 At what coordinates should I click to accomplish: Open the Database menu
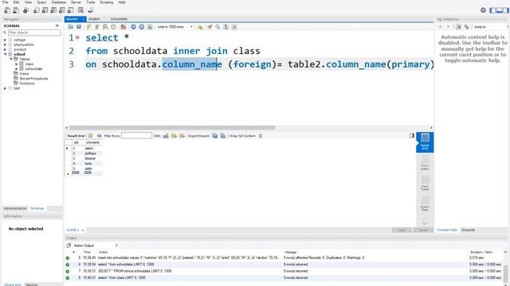click(58, 2)
